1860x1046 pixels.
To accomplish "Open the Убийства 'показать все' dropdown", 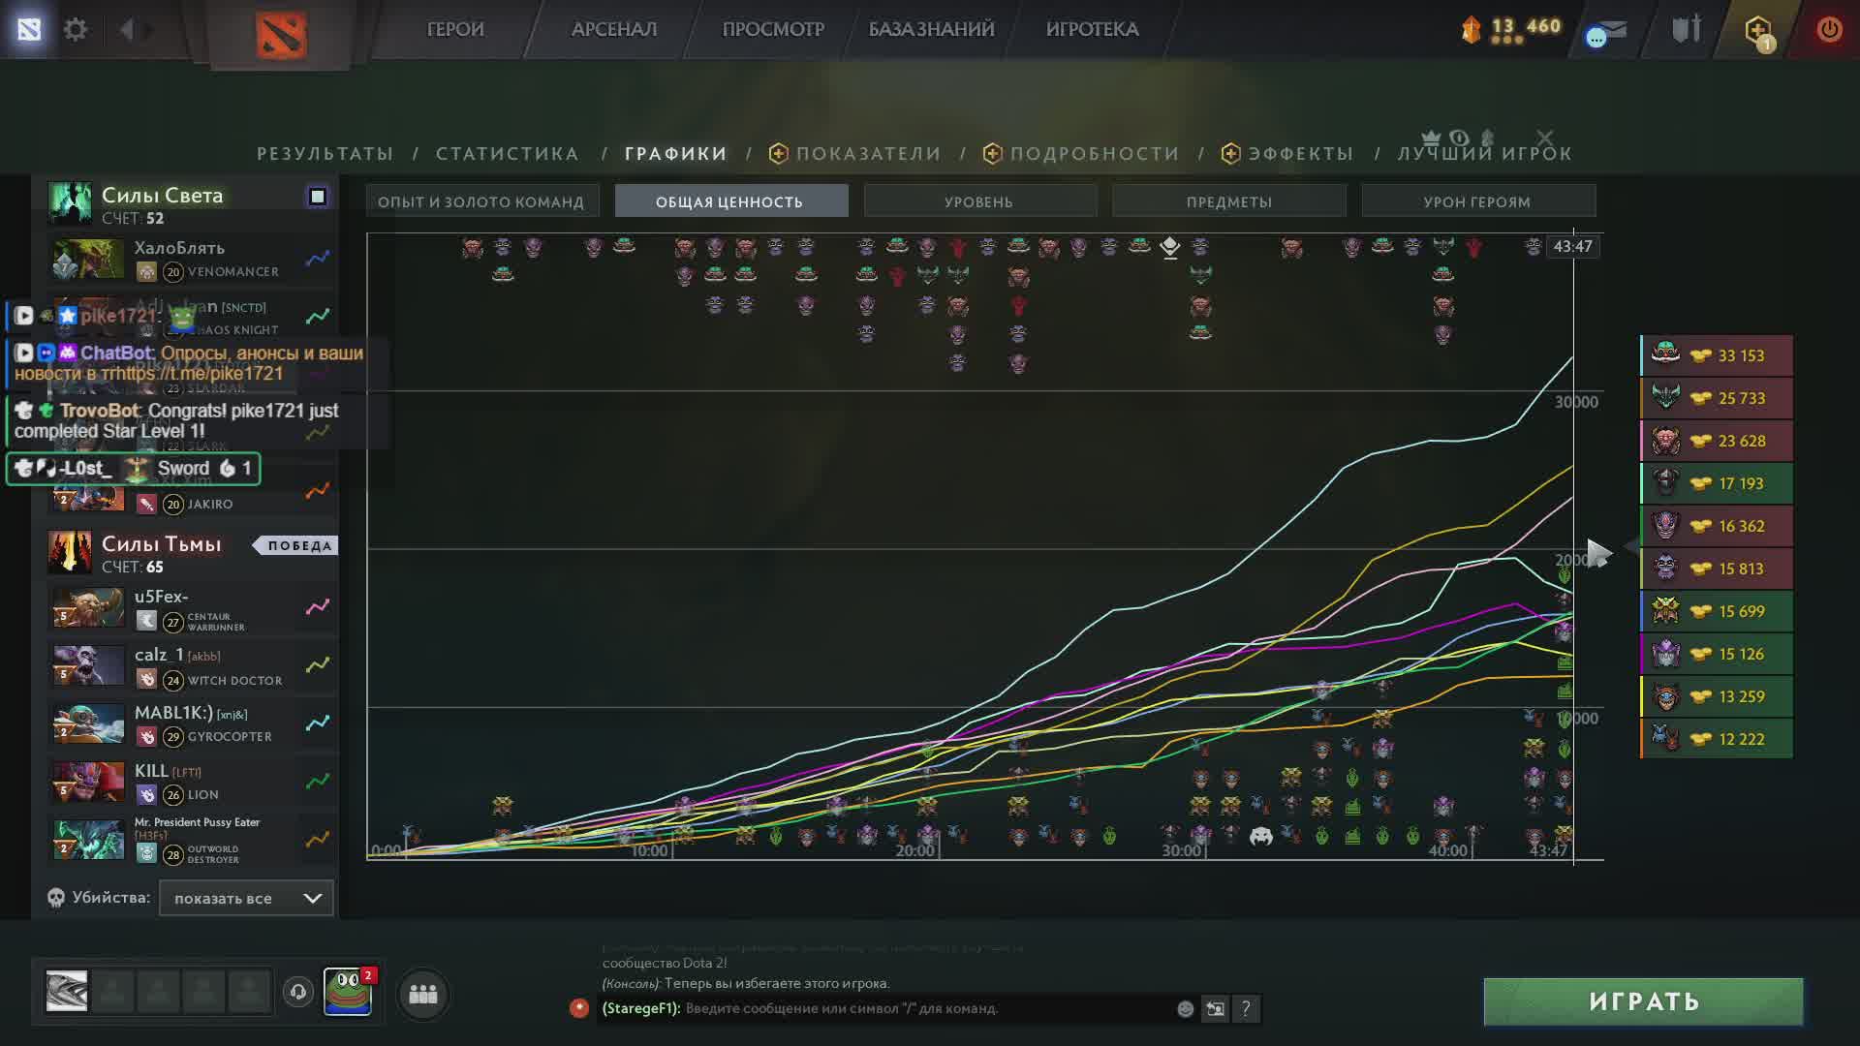I will (x=246, y=898).
